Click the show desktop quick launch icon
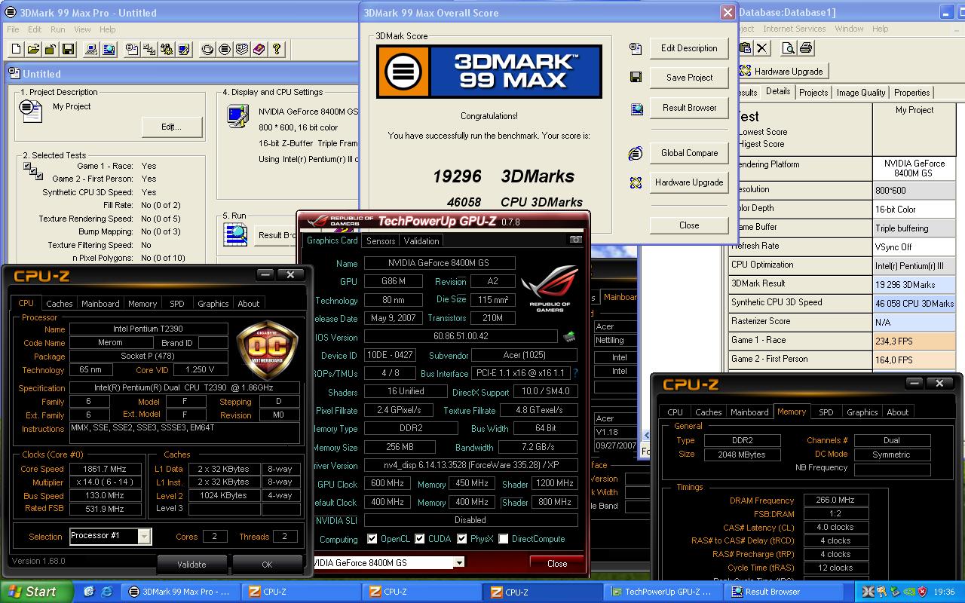 click(89, 592)
